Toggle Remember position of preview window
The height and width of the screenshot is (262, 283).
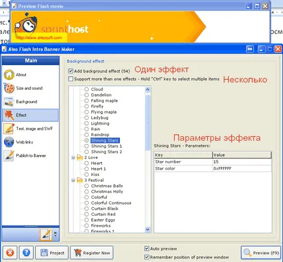[147, 257]
